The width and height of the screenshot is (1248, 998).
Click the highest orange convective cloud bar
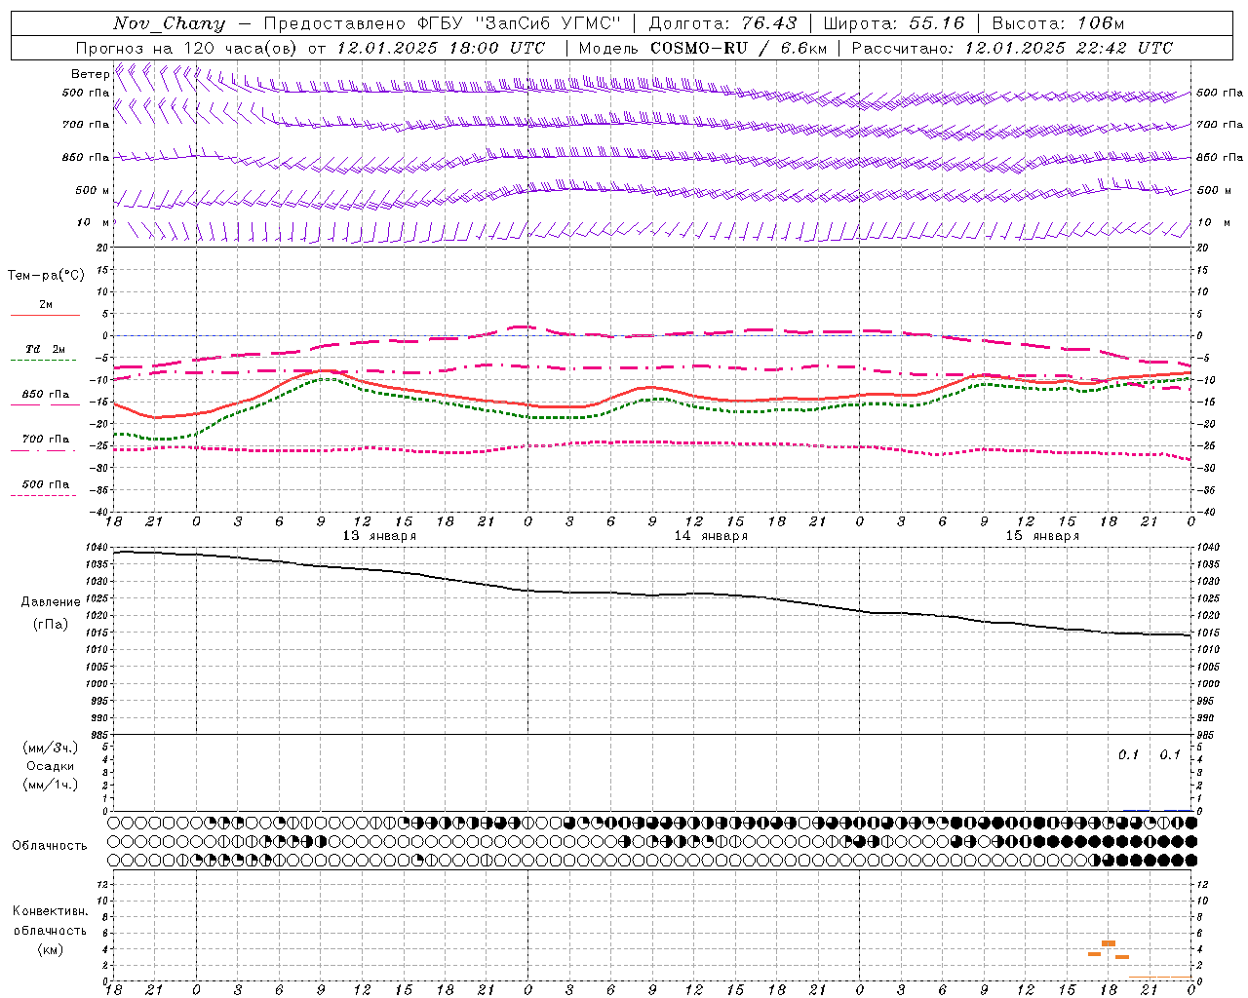pyautogui.click(x=1109, y=943)
